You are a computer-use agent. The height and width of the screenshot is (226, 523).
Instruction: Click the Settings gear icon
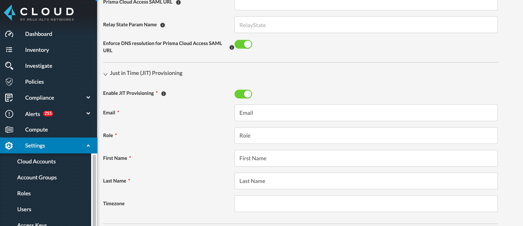tap(9, 145)
